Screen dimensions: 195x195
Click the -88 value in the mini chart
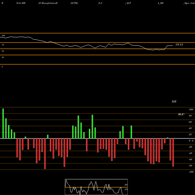click(x=126, y=185)
